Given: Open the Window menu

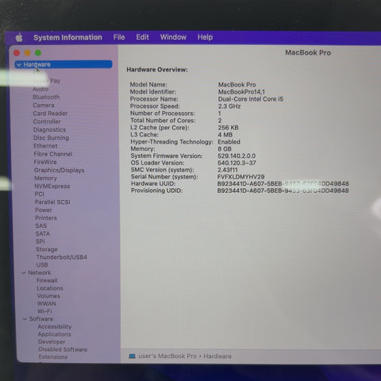Looking at the screenshot, I should pos(173,37).
